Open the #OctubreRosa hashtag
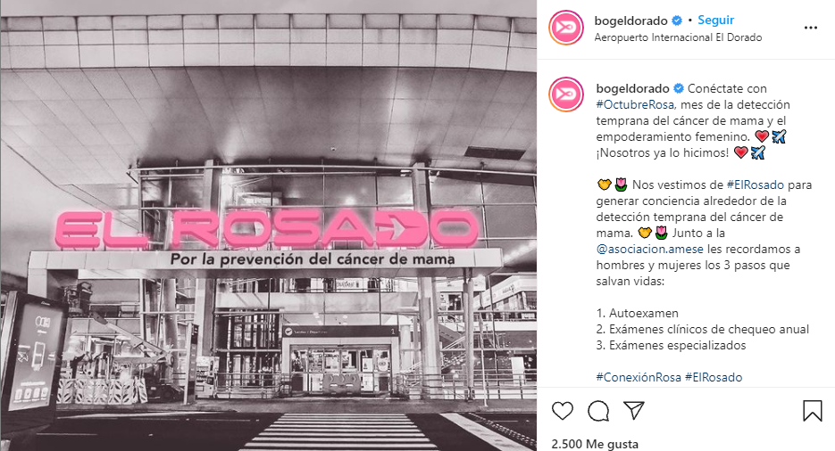Screen dimensions: 835x451 pos(635,104)
